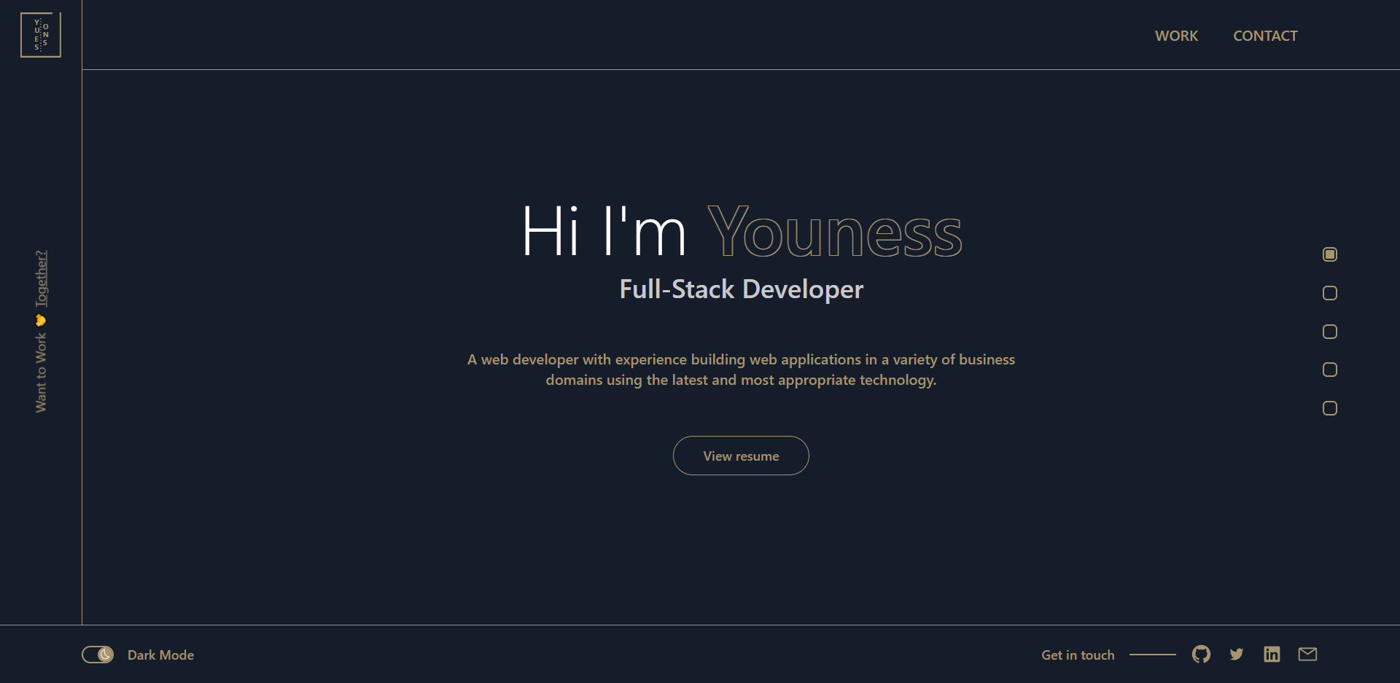This screenshot has height=683, width=1400.
Task: Click the 'Hi I'm Youness' heading
Action: coord(742,232)
